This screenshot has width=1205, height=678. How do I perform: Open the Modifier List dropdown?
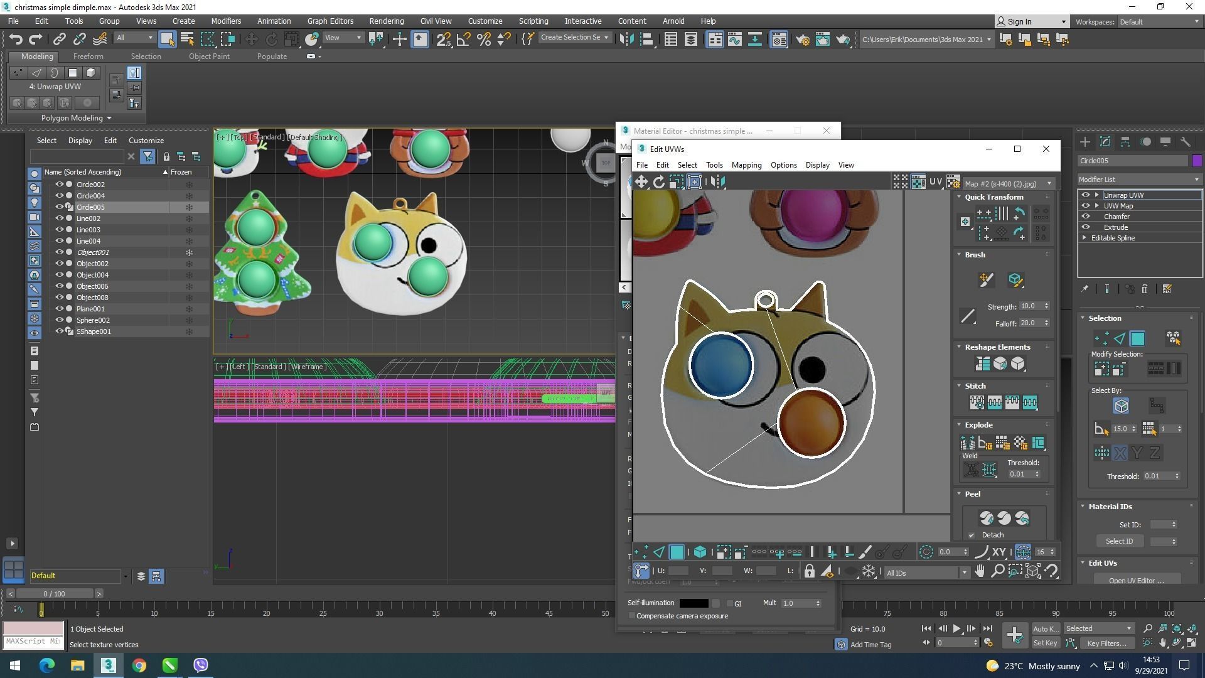1138,180
